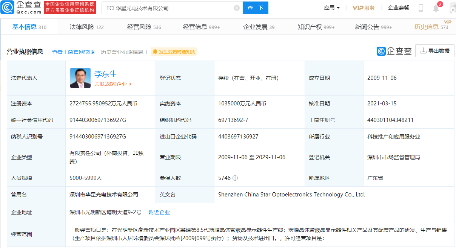Open the 经营信息 tab
Screen dimensions: 456x248
pos(202,27)
